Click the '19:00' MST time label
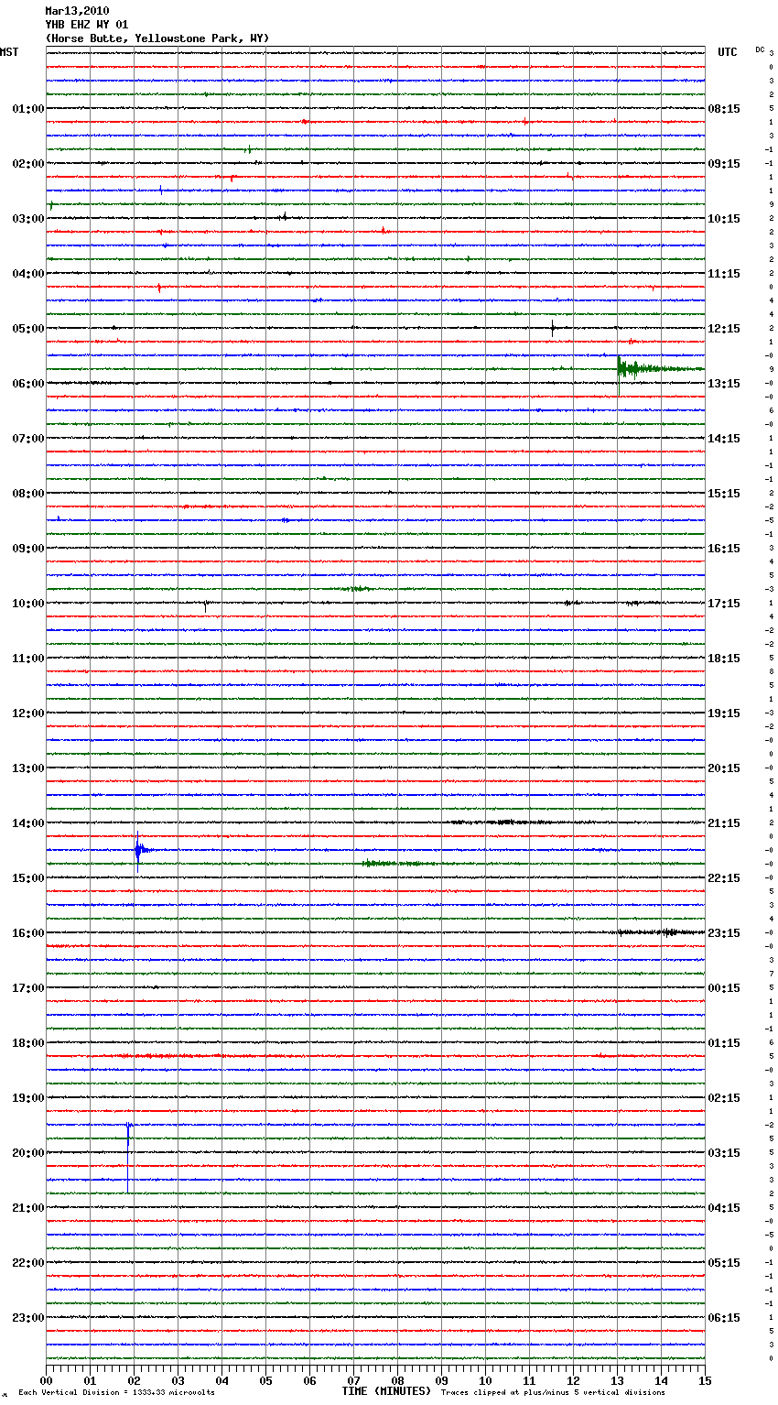Viewport: 778px width, 1405px height. 28,1098
